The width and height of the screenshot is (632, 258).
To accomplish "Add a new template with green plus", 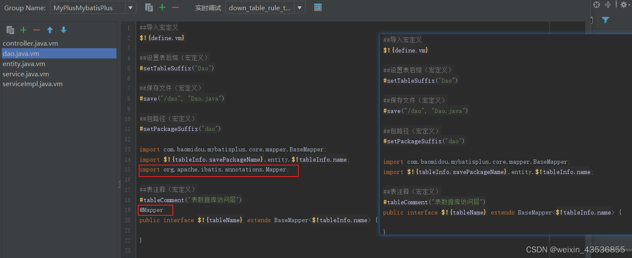I will [22, 29].
